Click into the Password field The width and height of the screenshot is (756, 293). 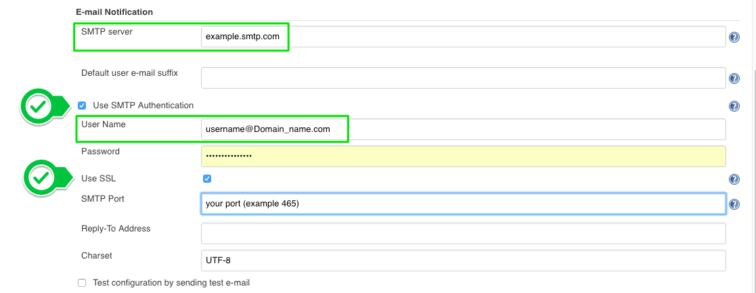pyautogui.click(x=463, y=156)
